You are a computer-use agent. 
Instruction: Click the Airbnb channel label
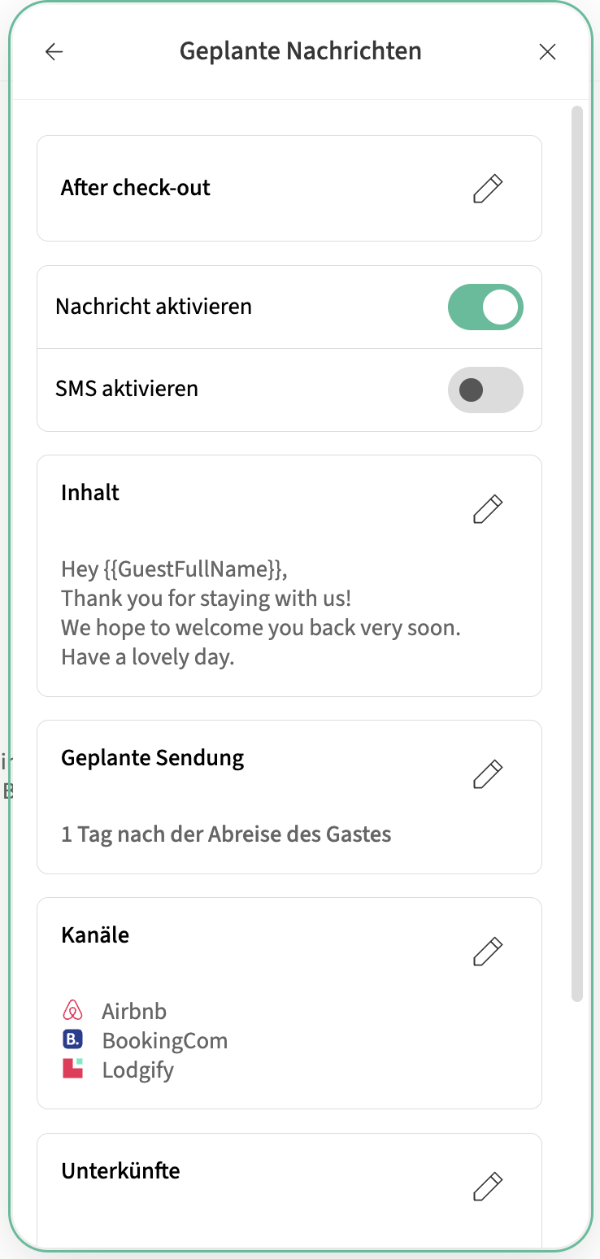pyautogui.click(x=134, y=1012)
